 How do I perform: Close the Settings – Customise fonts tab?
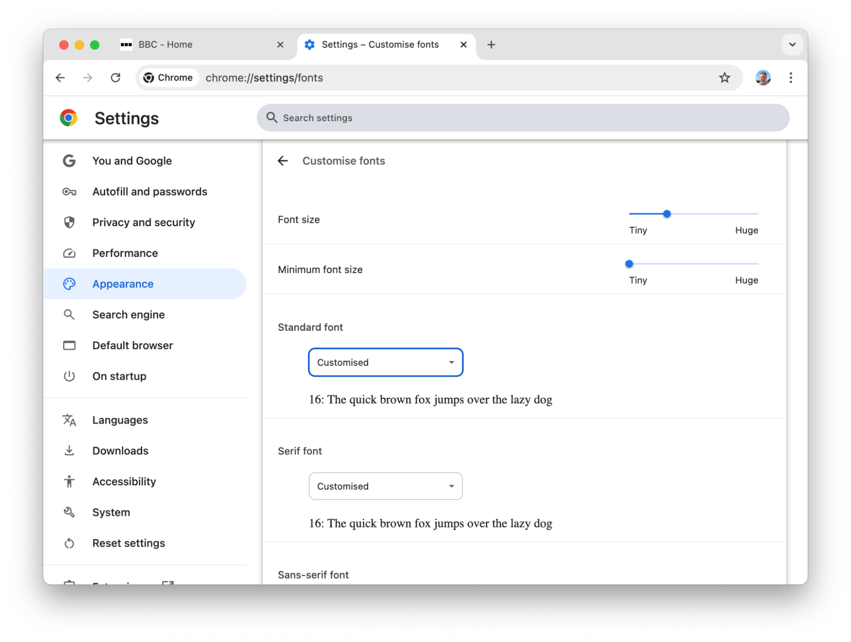click(464, 45)
